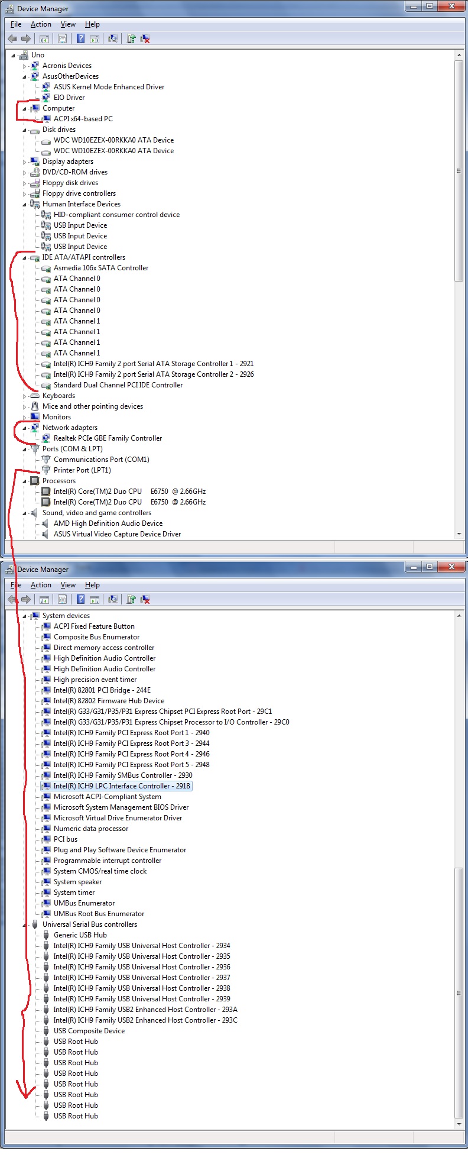Click the vertical scrollbar of the Uno tree window
The width and height of the screenshot is (468, 1164).
click(459, 172)
